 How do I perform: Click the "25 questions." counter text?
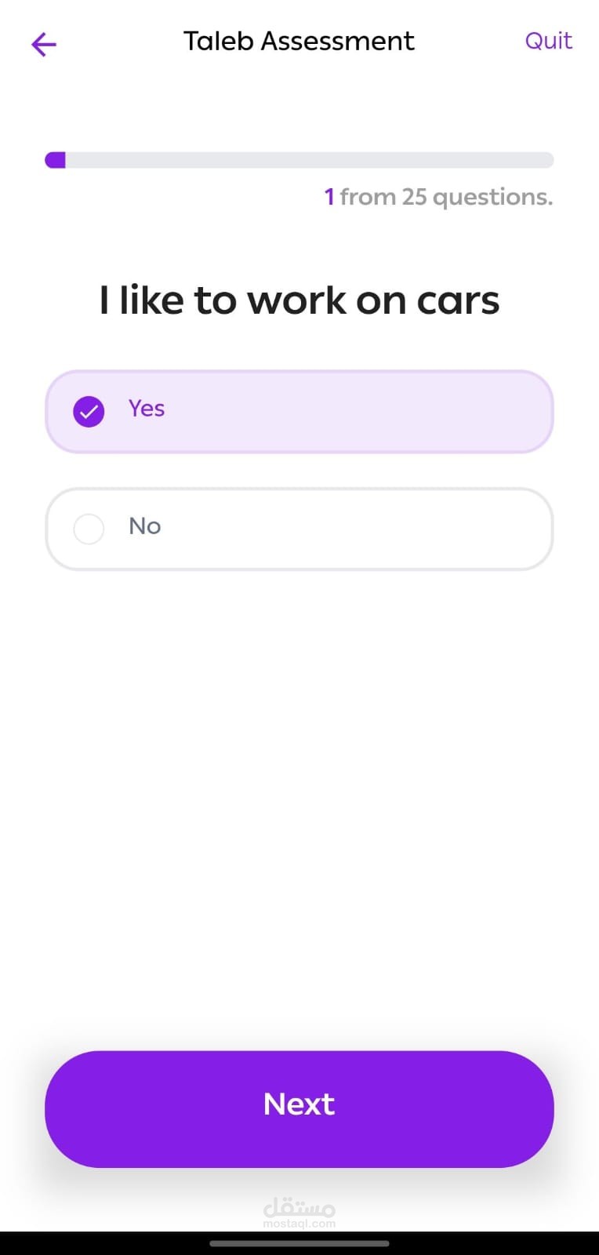pos(477,197)
